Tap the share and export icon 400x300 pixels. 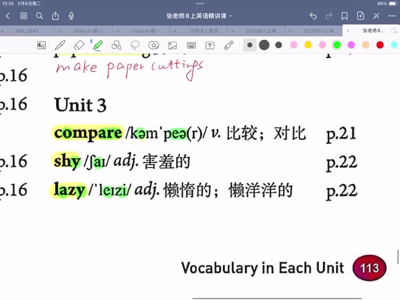pos(55,16)
